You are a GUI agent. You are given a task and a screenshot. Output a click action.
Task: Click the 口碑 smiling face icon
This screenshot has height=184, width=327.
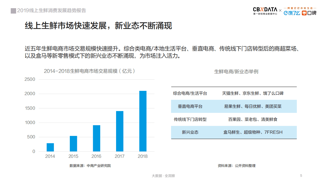click(x=304, y=13)
